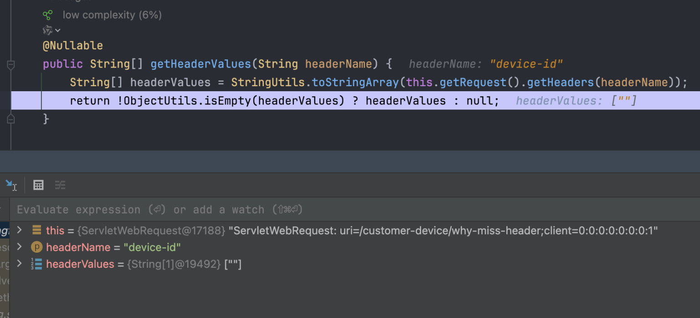Click the 'low complexity (6%)' hint text
The width and height of the screenshot is (700, 318).
112,15
